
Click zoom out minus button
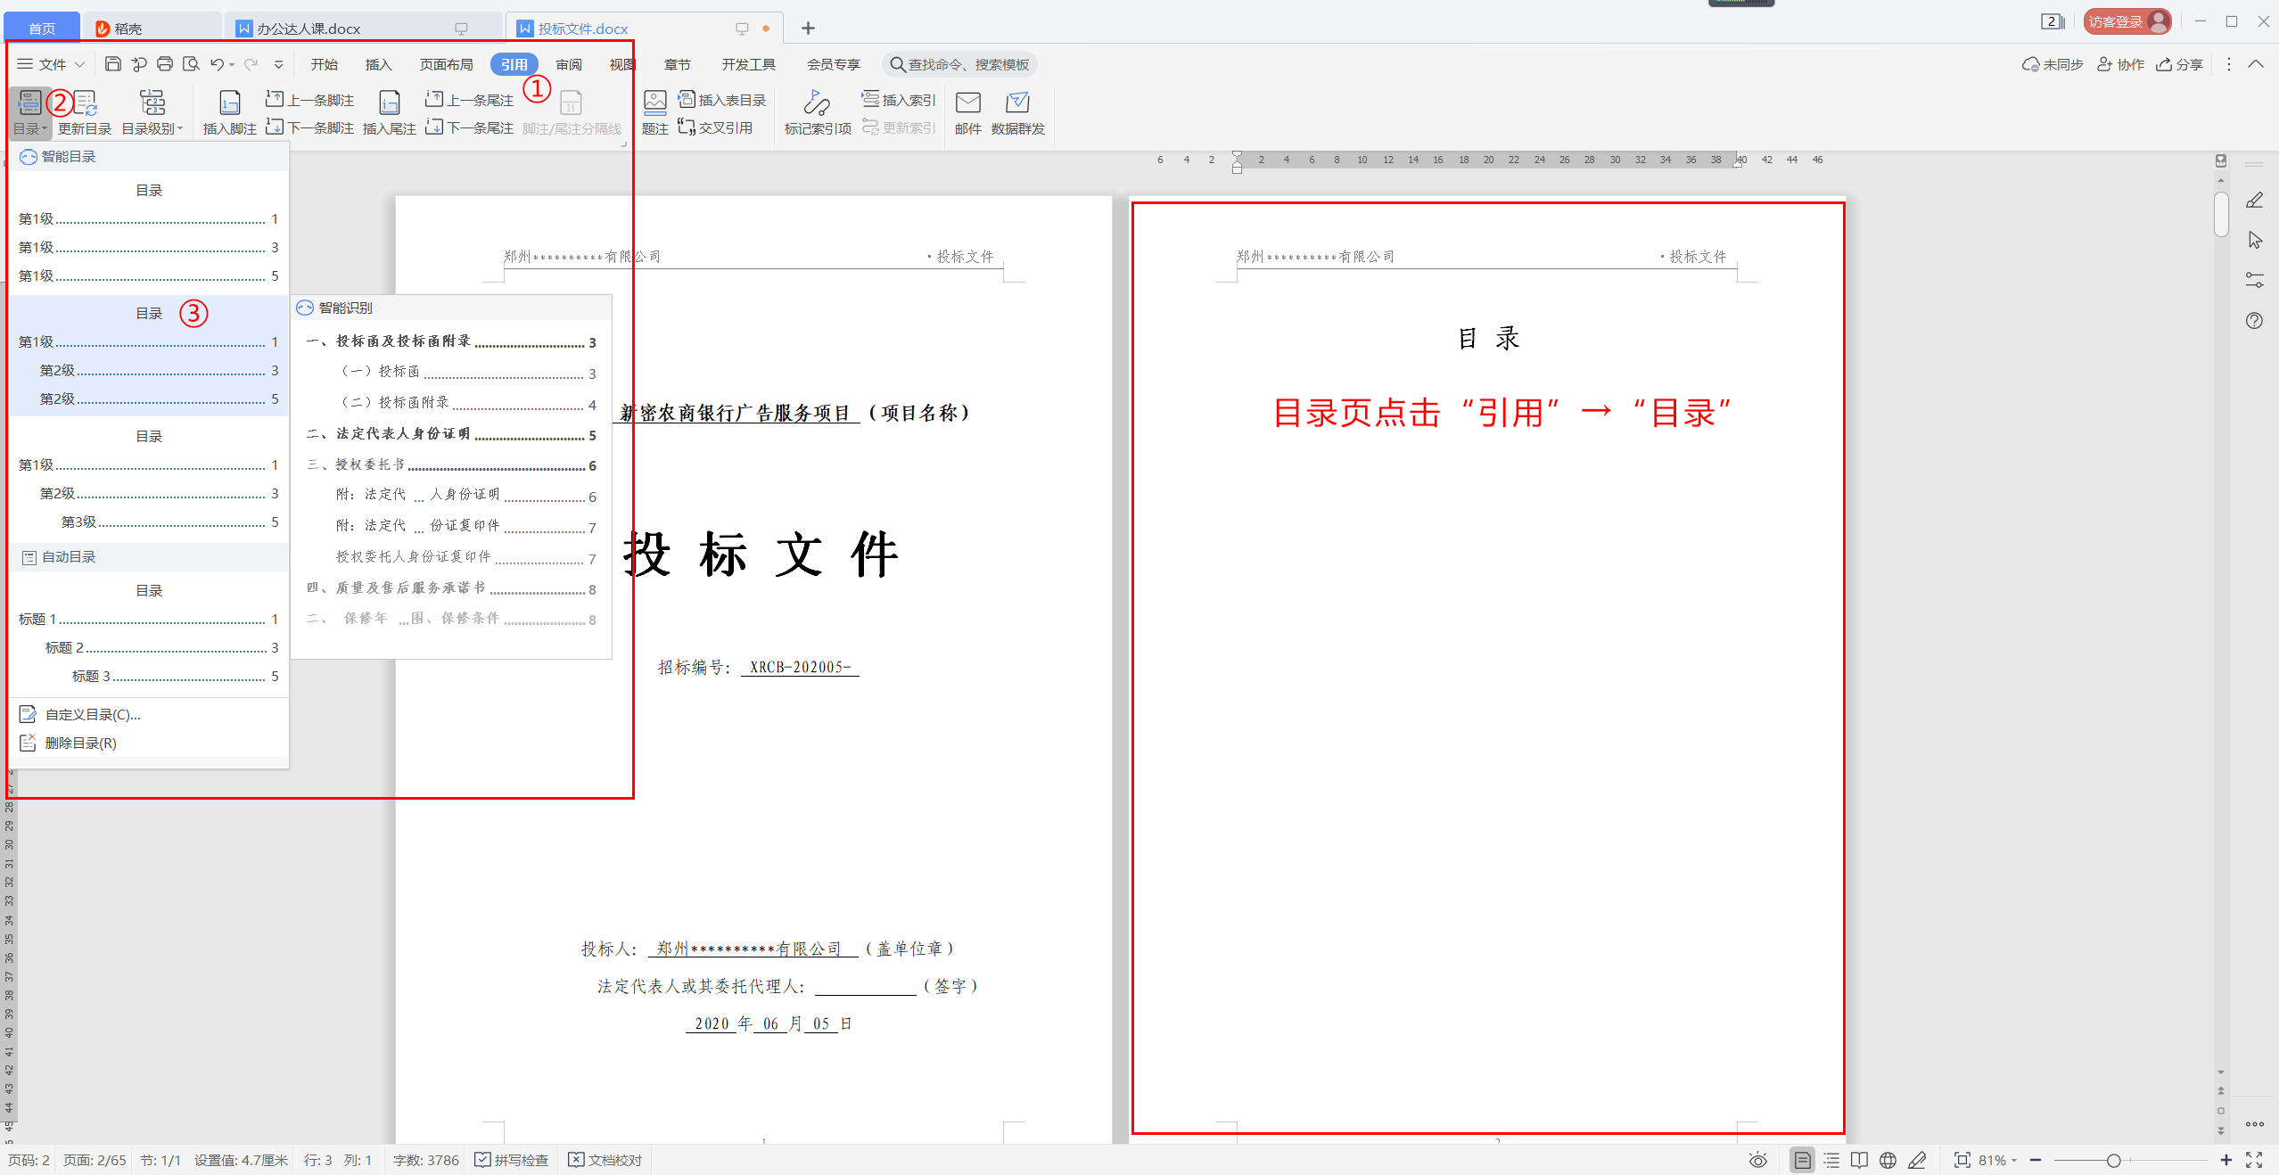(2036, 1160)
